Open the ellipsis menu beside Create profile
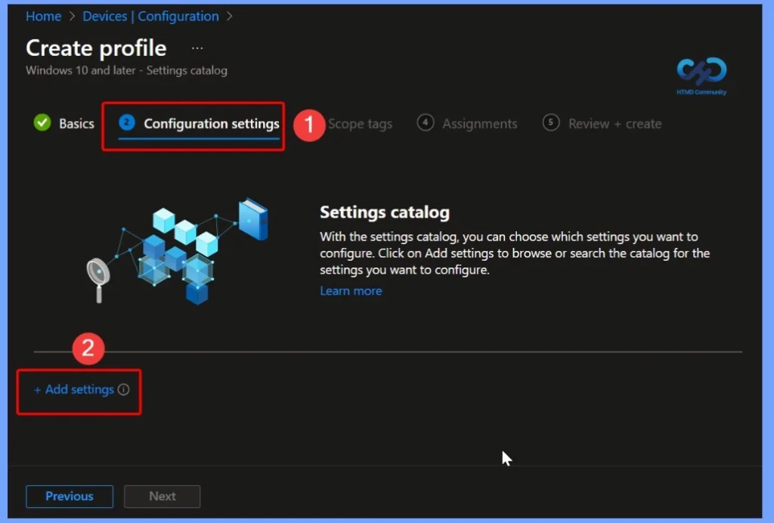774x523 pixels. [197, 47]
